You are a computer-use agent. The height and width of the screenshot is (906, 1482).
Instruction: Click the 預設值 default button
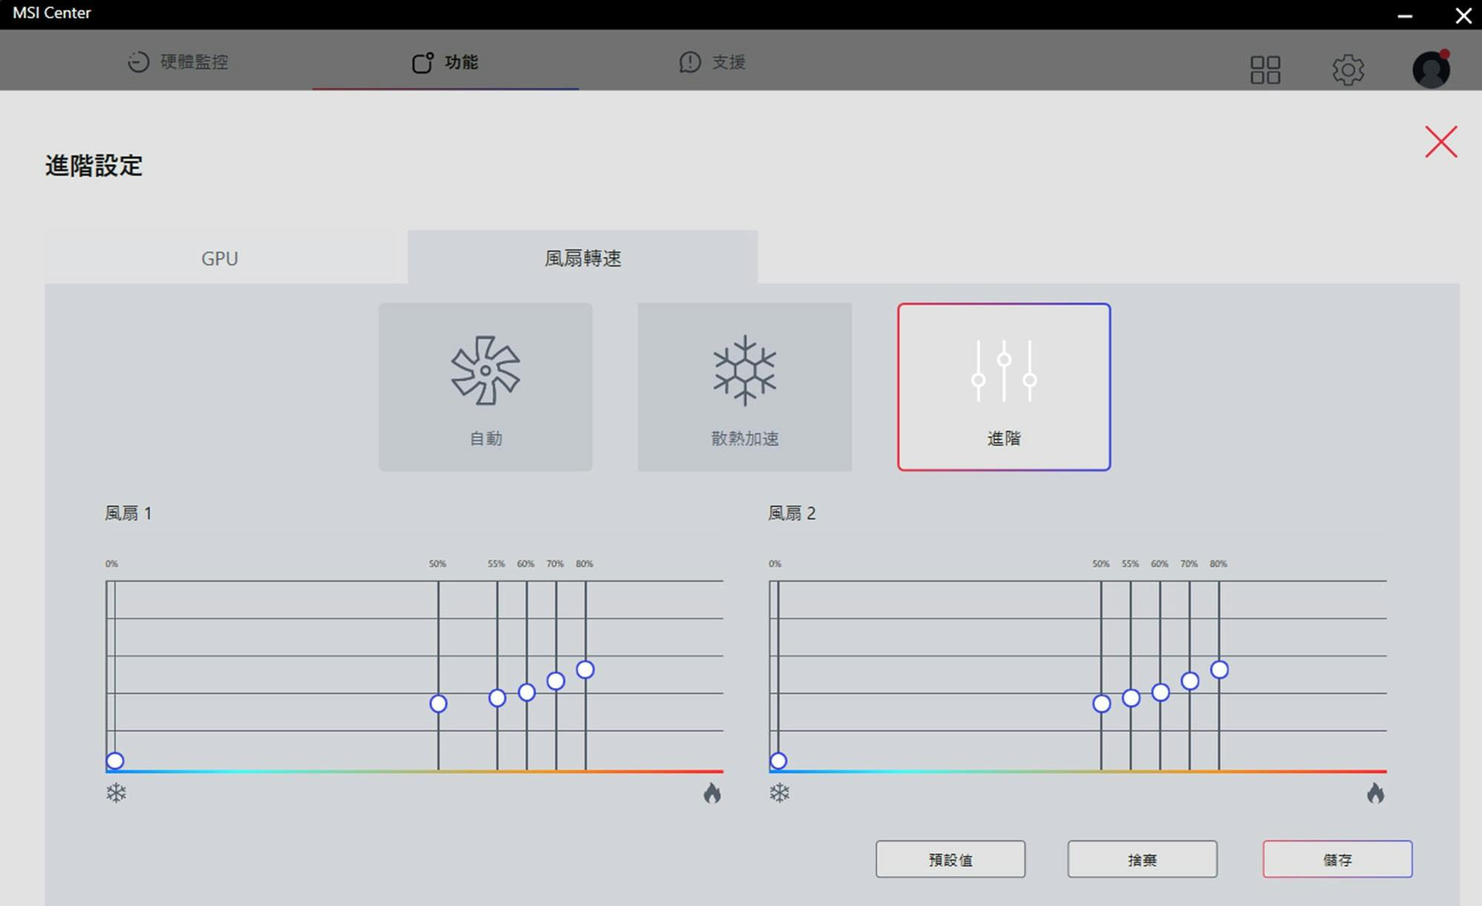point(951,859)
